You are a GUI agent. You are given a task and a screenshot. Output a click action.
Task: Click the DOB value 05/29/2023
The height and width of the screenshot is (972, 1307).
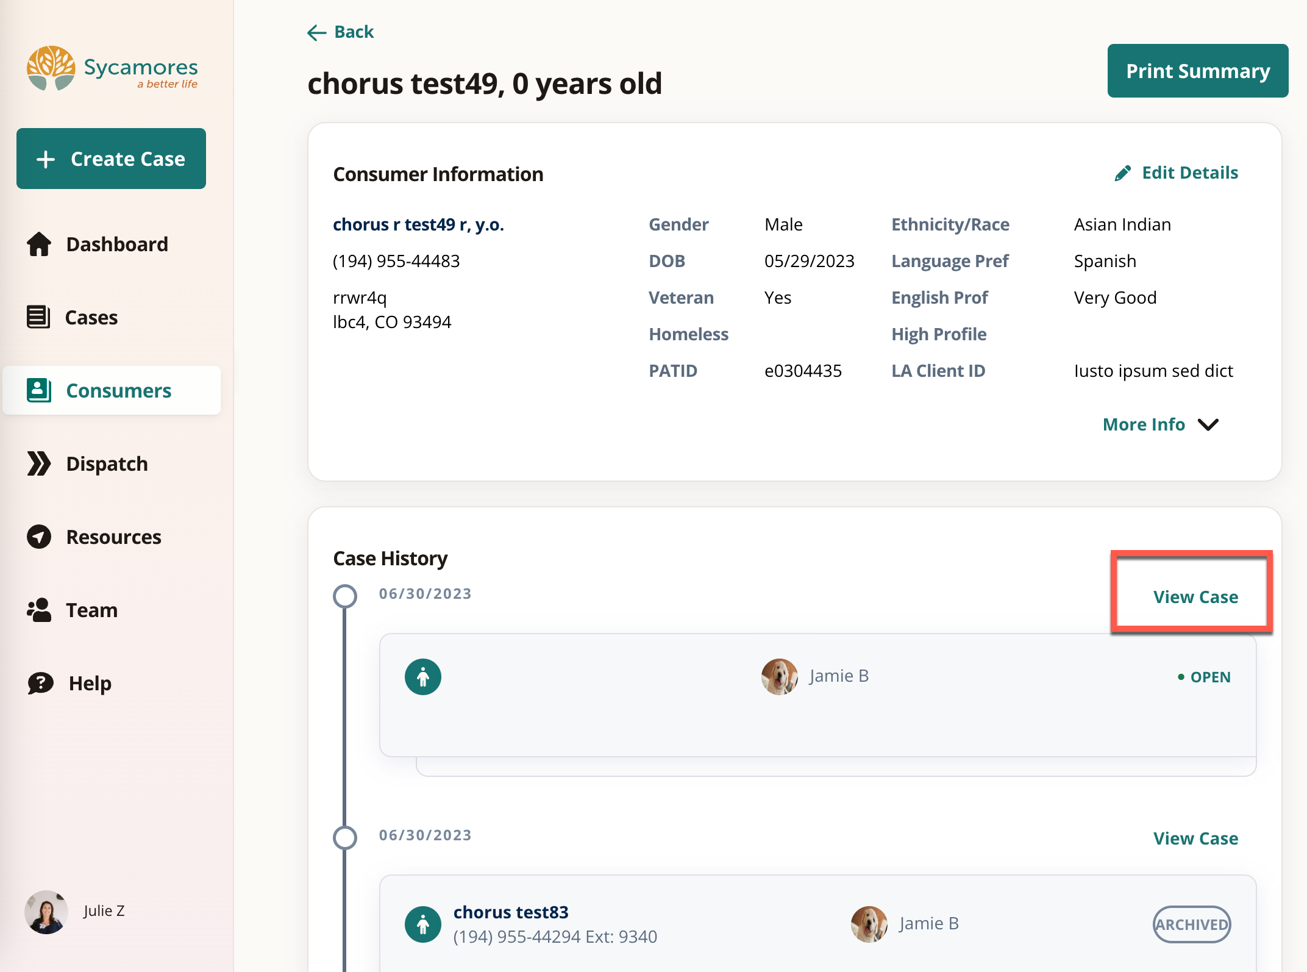pos(810,262)
